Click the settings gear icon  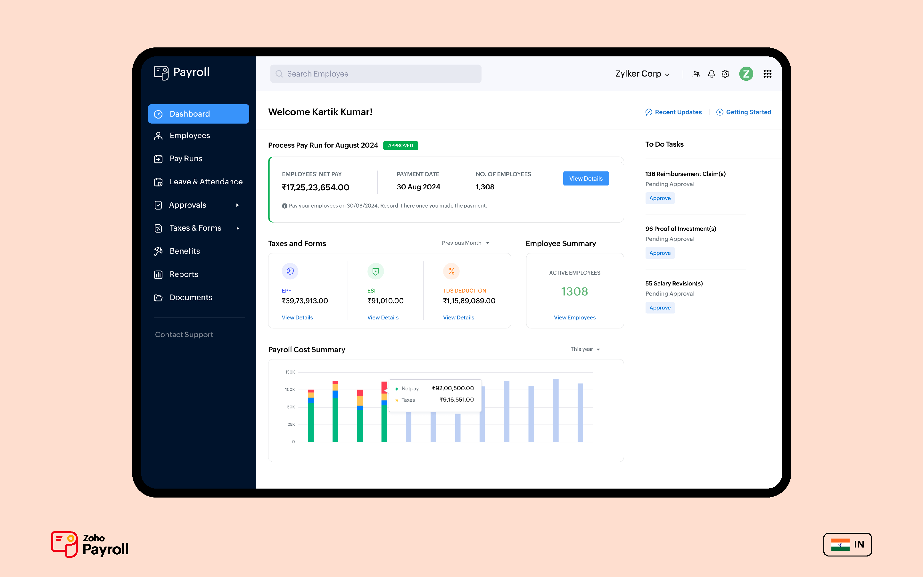(x=725, y=74)
